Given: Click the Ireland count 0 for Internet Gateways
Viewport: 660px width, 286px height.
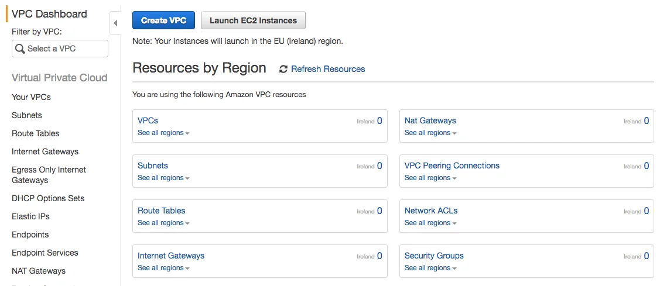Looking at the screenshot, I should (x=379, y=256).
